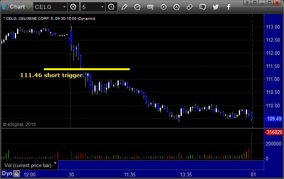Click the 110.50 price axis label
The image size is (284, 179).
click(x=273, y=92)
